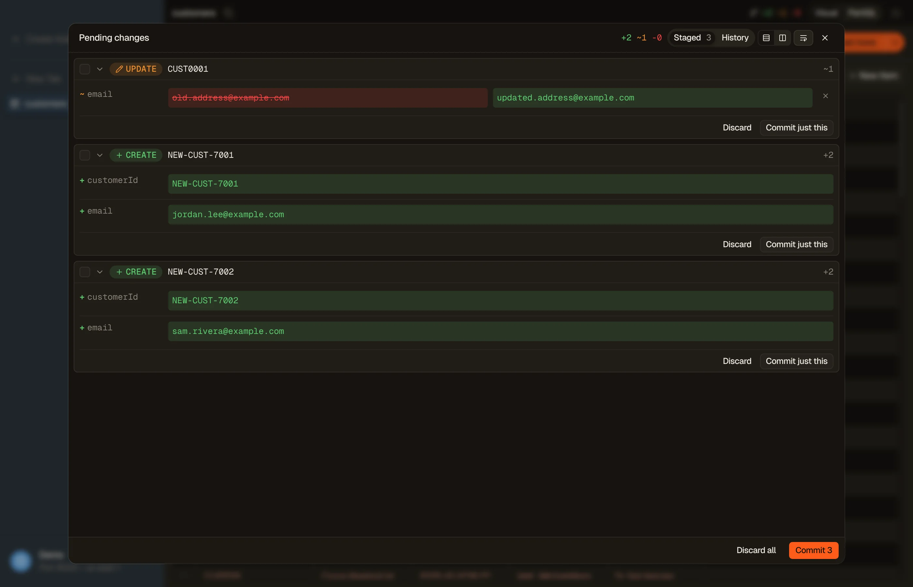Remove the email field change on CUST0001
913x587 pixels.
click(x=825, y=96)
